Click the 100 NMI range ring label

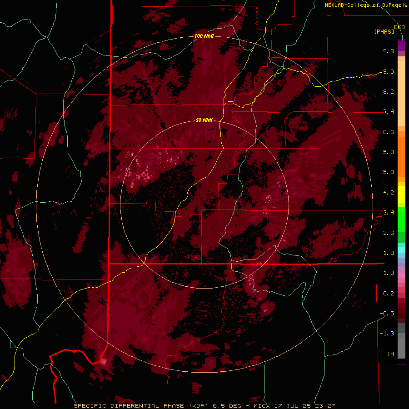[204, 36]
